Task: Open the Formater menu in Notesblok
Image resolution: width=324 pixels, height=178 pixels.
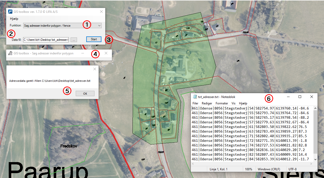Action: (x=222, y=103)
